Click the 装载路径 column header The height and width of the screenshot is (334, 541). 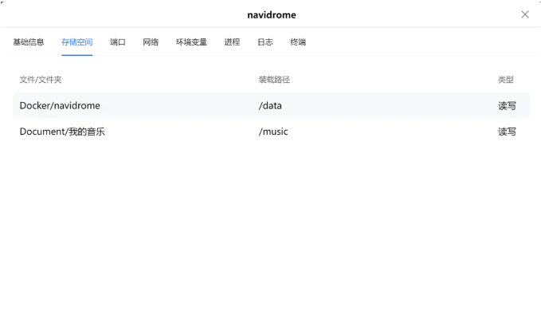274,80
